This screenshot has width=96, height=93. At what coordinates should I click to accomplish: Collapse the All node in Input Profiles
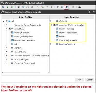(4, 21)
